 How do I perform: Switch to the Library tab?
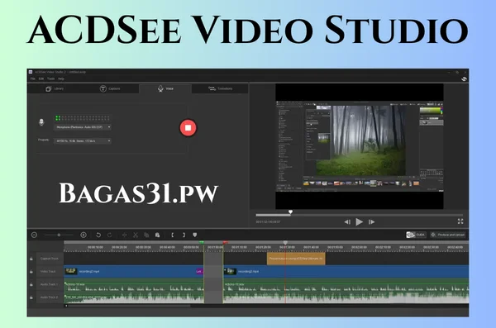[x=55, y=88]
